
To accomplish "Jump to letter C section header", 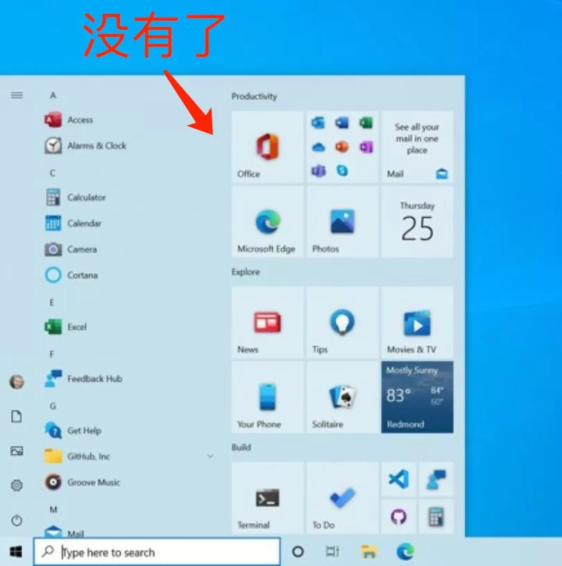I will (53, 173).
